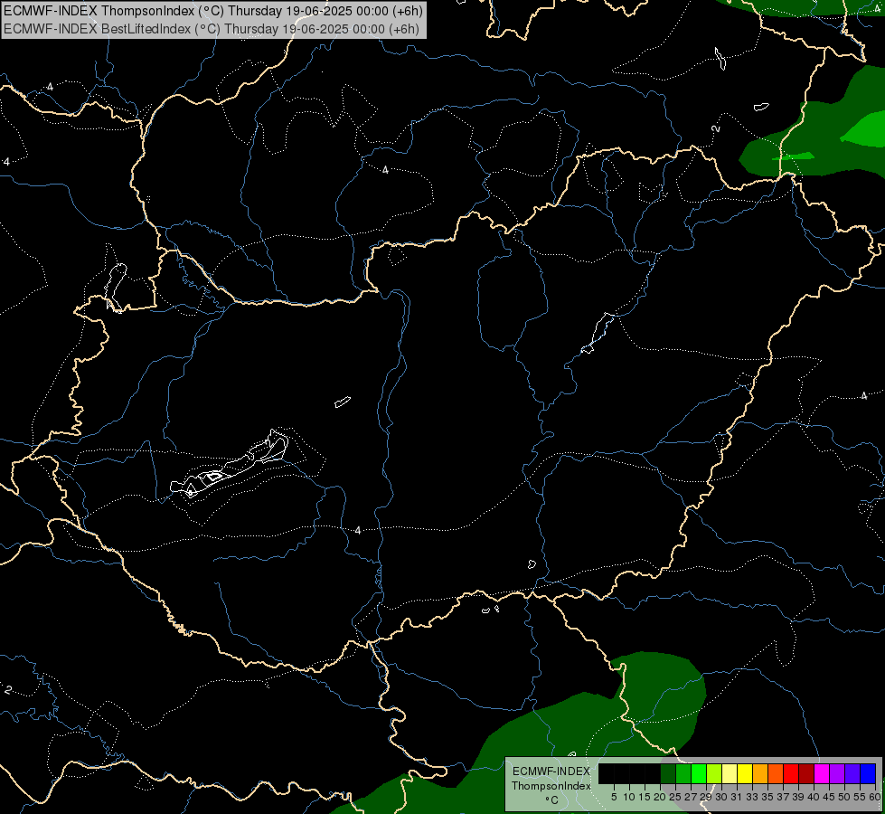
Task: Click the legend tick label 40
Action: [x=814, y=797]
